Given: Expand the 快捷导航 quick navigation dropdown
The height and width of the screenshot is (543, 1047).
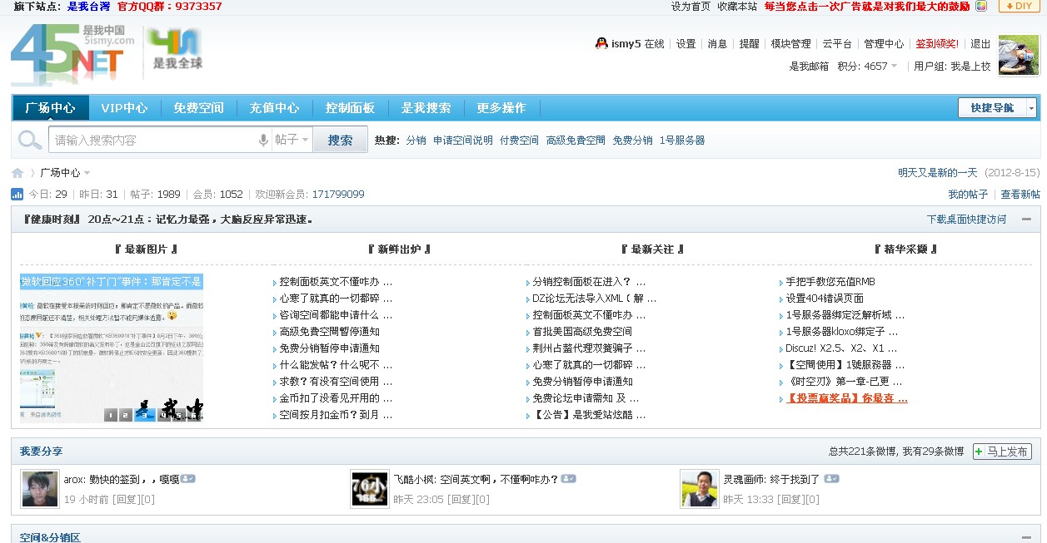Looking at the screenshot, I should tap(1031, 108).
